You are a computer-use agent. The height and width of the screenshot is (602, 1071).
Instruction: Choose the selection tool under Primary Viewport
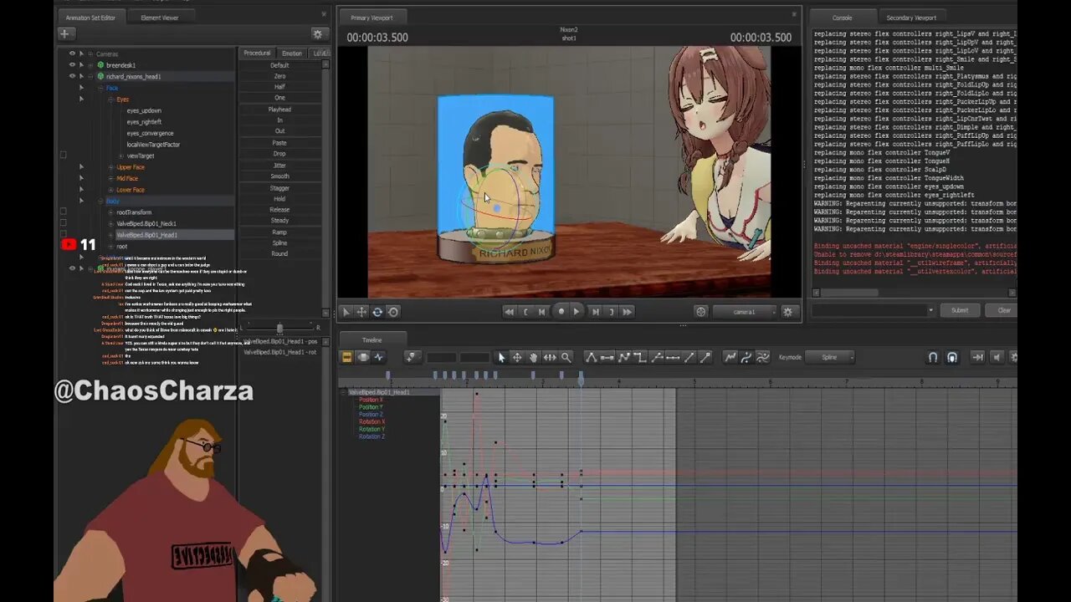pyautogui.click(x=346, y=312)
